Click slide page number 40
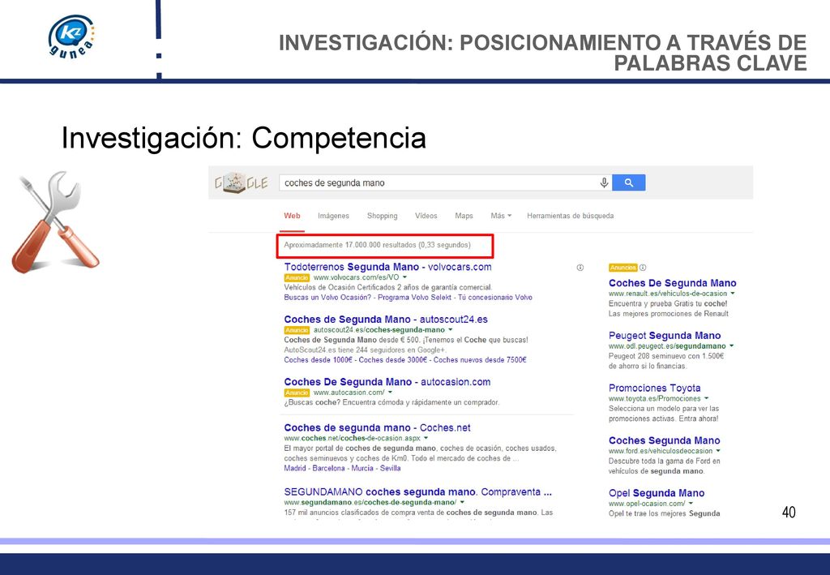The height and width of the screenshot is (575, 830). (789, 512)
